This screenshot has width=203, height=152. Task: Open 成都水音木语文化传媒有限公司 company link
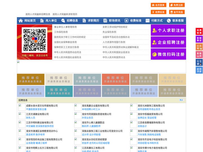pyautogui.click(x=42, y=106)
